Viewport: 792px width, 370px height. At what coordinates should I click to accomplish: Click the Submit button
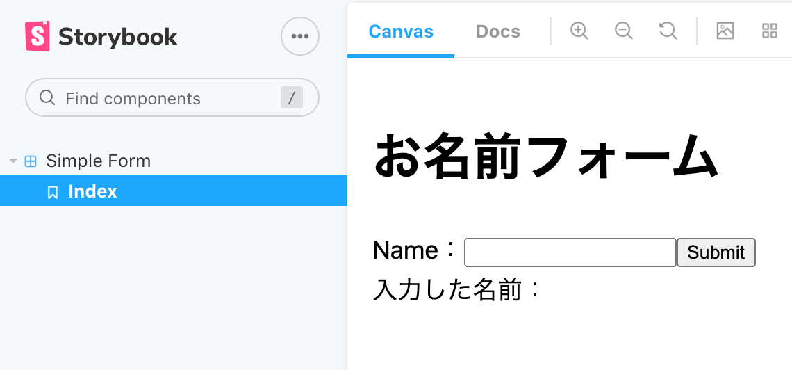click(x=716, y=252)
